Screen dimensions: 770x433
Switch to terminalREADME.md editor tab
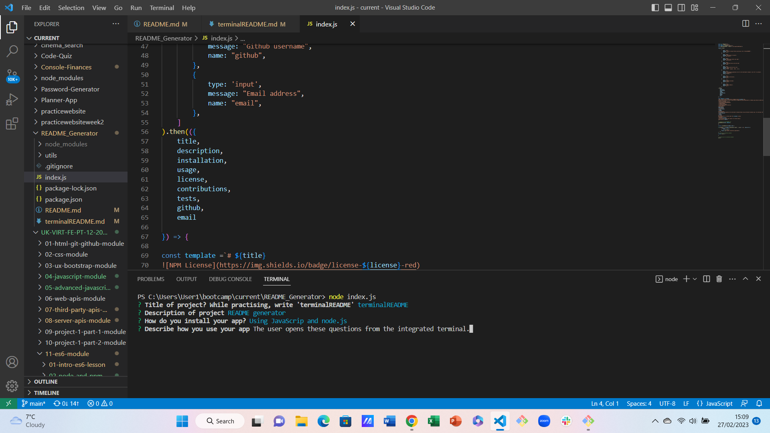coord(251,24)
